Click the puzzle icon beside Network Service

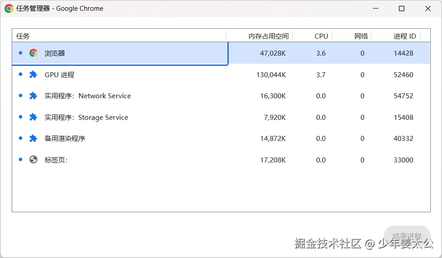33,96
